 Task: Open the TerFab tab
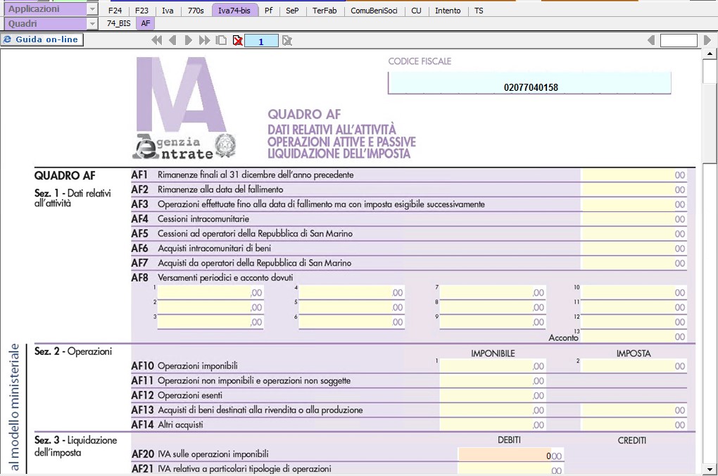325,10
